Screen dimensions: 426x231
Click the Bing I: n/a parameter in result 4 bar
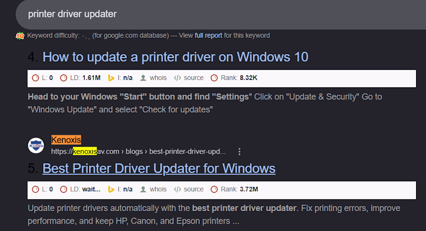click(120, 78)
